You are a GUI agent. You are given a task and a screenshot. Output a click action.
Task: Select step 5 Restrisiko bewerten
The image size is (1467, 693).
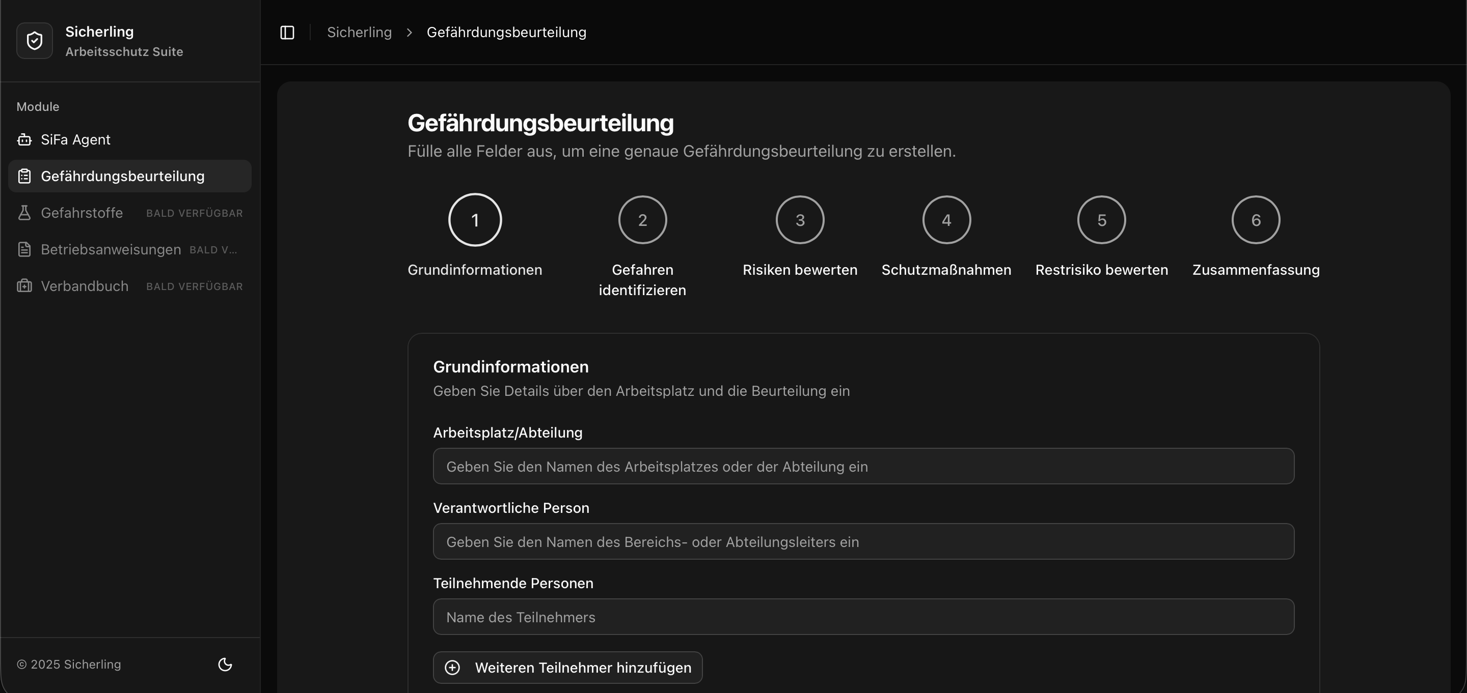[x=1101, y=220]
